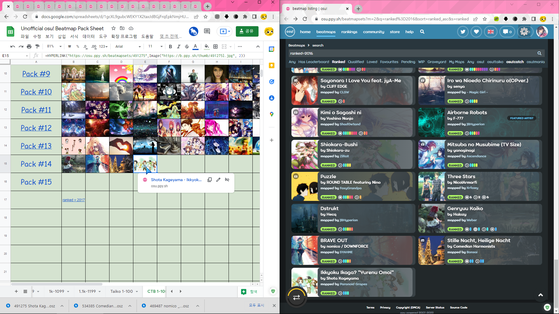
Task: Remove link icon in hyperlink popup
Action: 227,180
